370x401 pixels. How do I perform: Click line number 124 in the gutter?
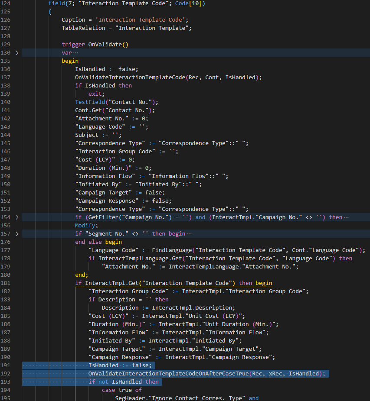pos(5,3)
